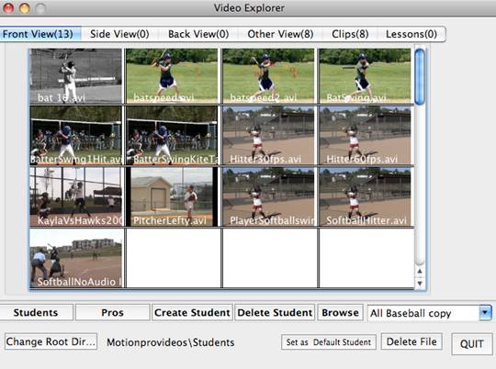The image size is (496, 369).
Task: Click Change Root Dir... button
Action: tap(51, 341)
